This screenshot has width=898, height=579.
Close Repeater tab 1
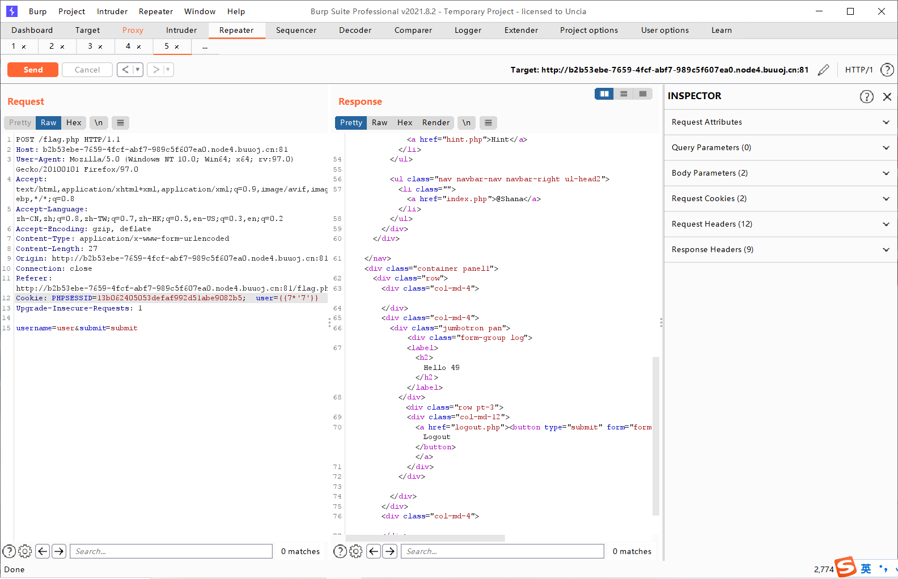click(x=24, y=46)
